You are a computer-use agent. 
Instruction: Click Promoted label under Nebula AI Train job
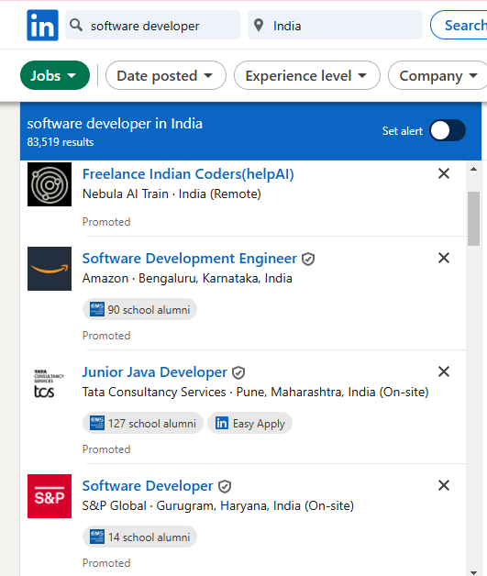[x=106, y=222]
